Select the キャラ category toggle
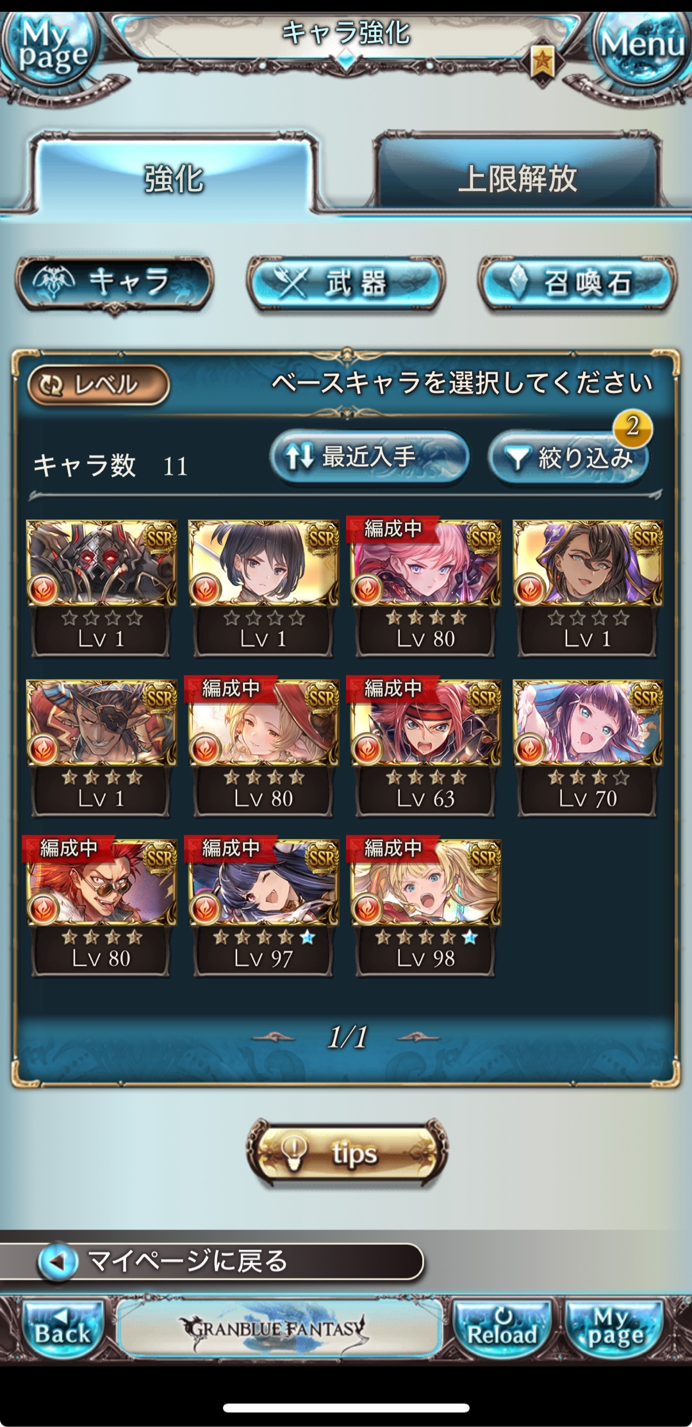Image resolution: width=692 pixels, height=1427 pixels. (114, 283)
